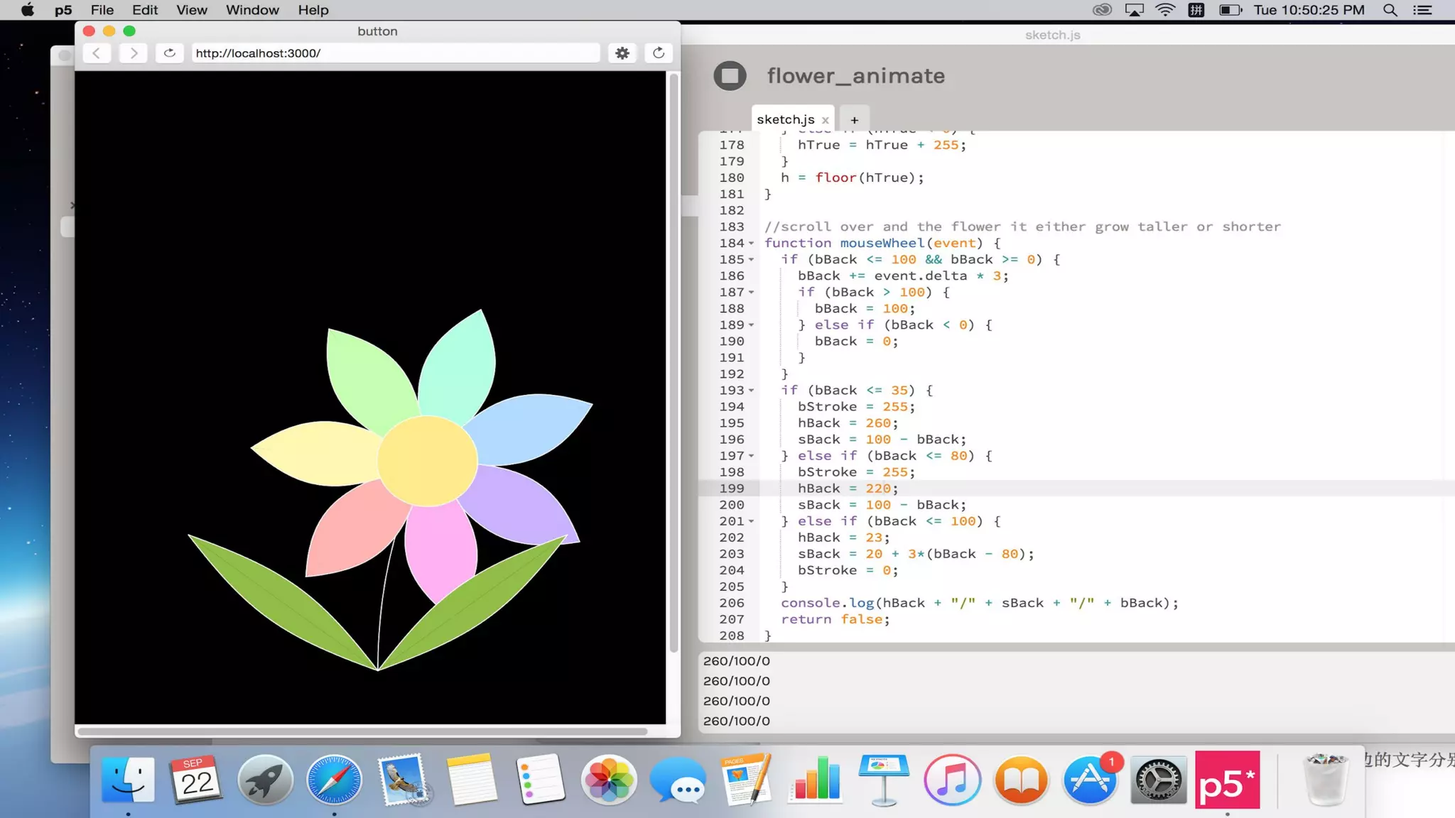Click the preview window vertical scrollbar

673,362
